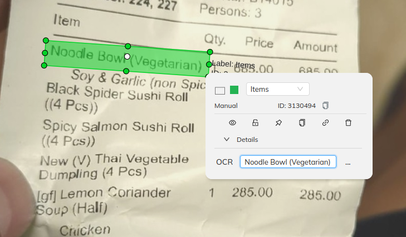Select the top-right green vertex handle
The image size is (406, 237).
click(210, 52)
